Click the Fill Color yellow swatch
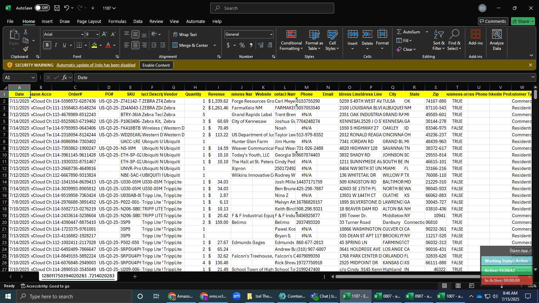 pos(94,45)
